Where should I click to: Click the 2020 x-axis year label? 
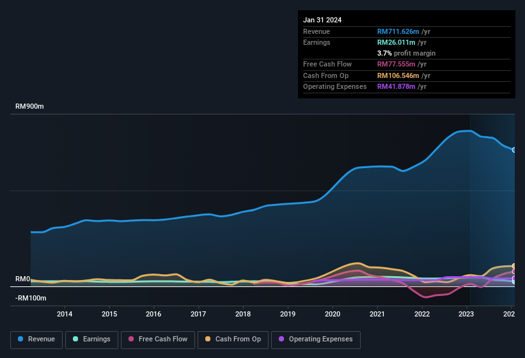[333, 314]
